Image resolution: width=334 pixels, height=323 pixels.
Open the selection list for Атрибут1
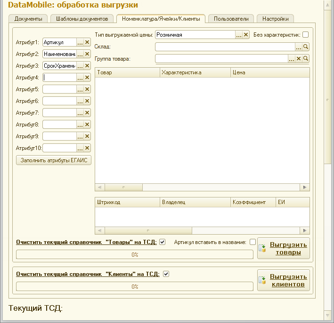80,42
